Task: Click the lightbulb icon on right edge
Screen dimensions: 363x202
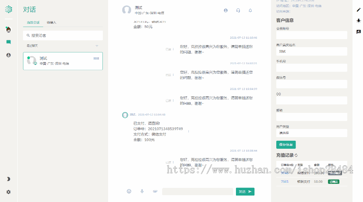Action: pos(359,21)
